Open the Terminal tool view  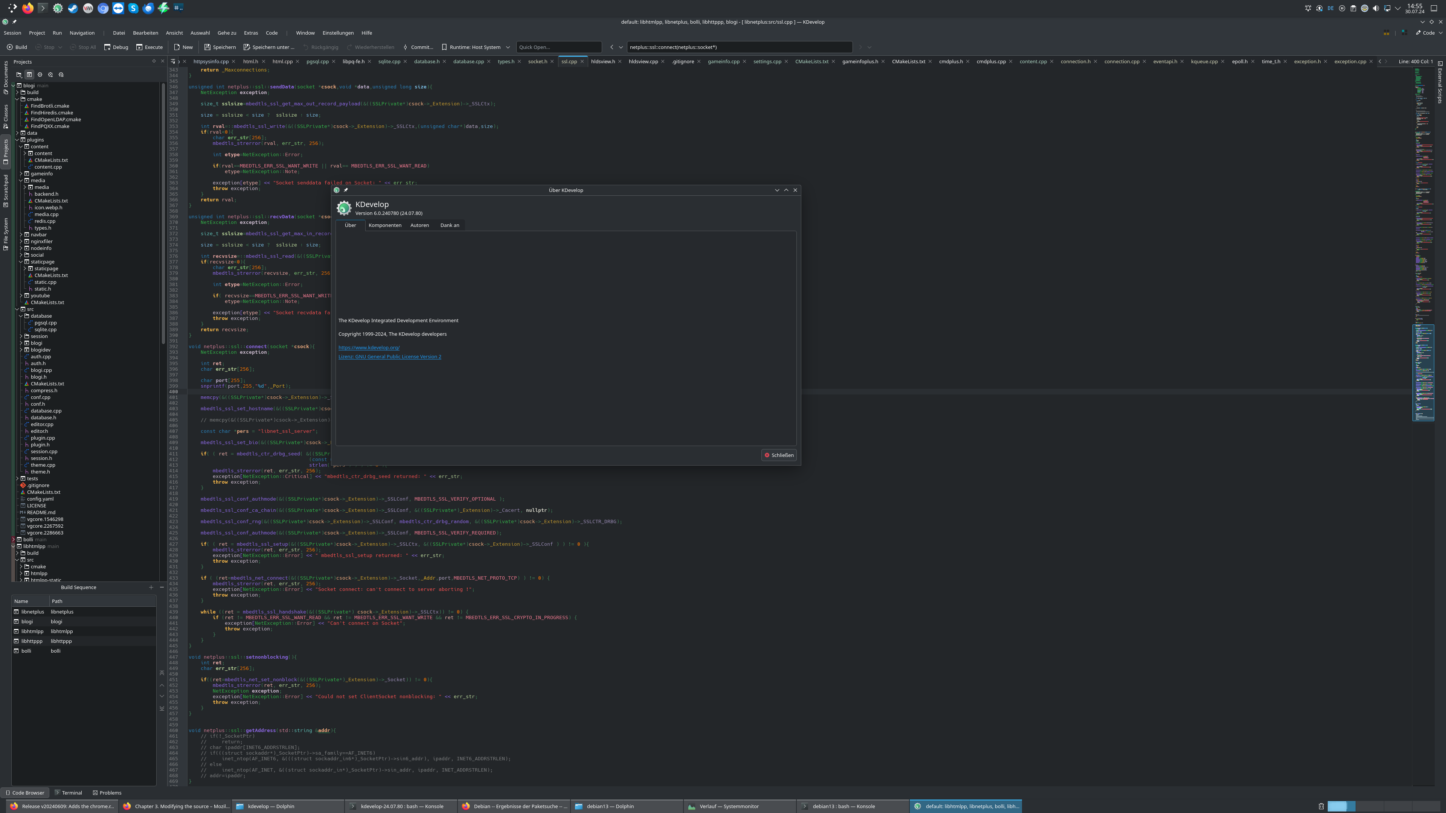[69, 793]
